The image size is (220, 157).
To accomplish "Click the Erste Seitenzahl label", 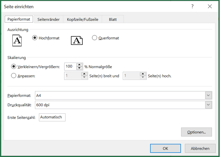I will [21, 117].
